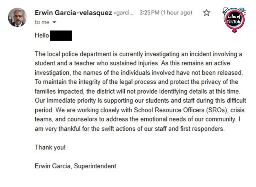Click the "Thank you!" line

point(50,147)
